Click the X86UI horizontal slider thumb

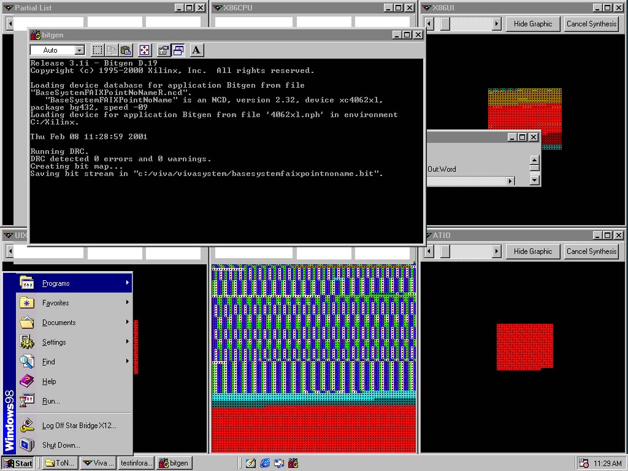[x=445, y=24]
